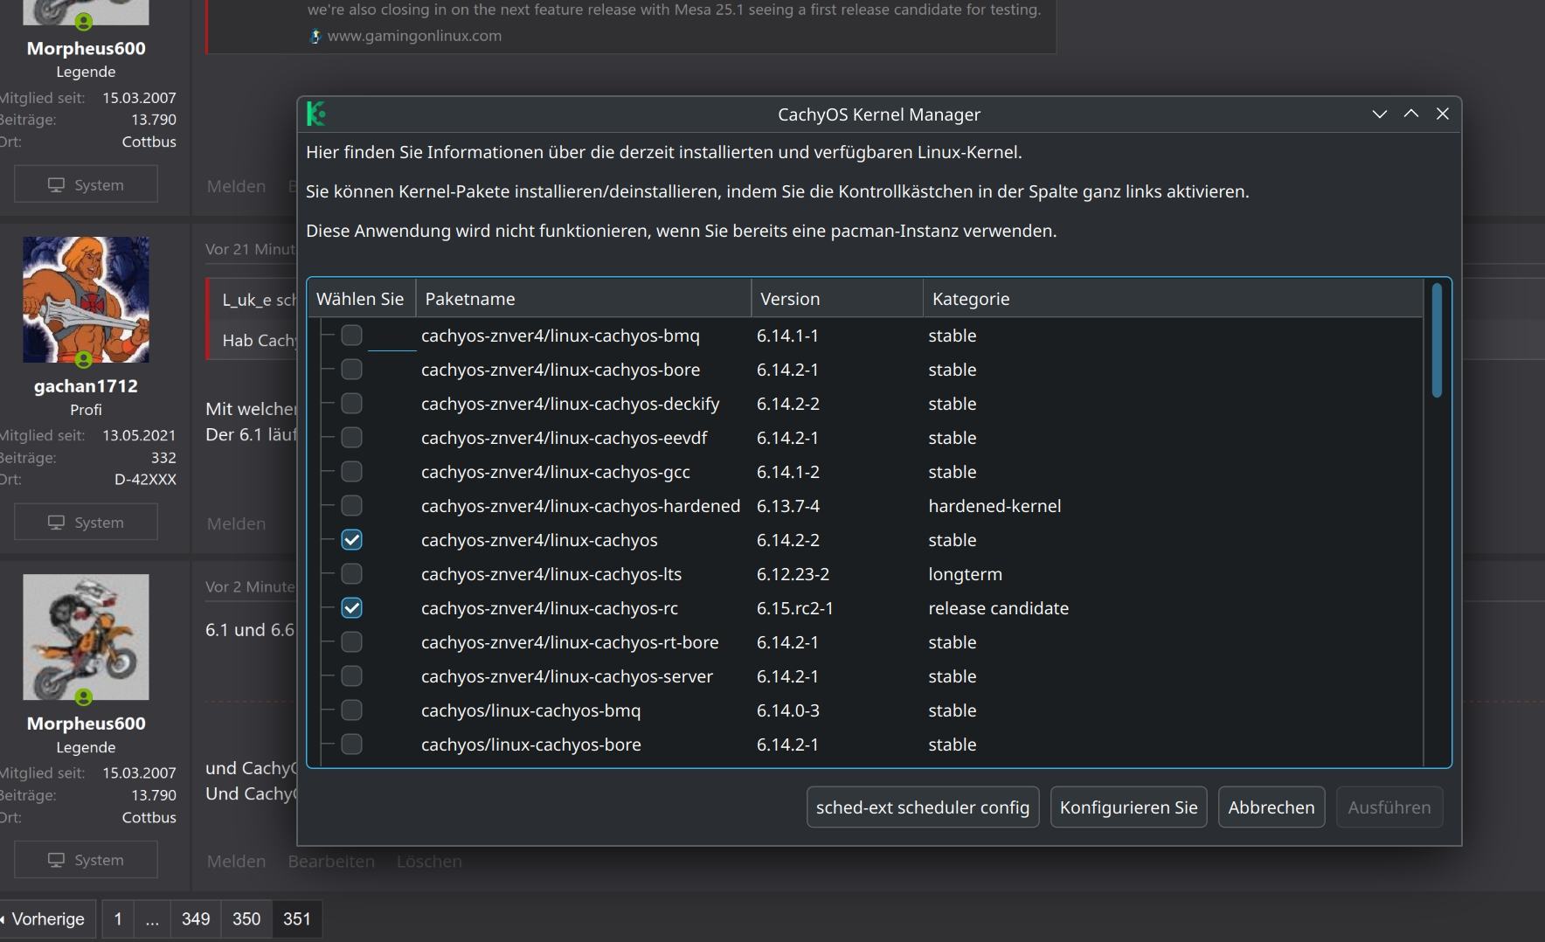Check the cachyos/linux-cachyos-bore box
The image size is (1545, 942).
(351, 744)
